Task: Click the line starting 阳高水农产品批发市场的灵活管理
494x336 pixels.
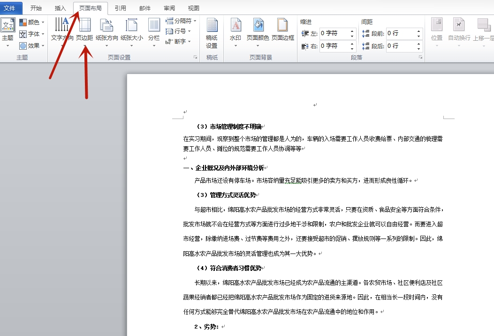Action: coord(250,254)
